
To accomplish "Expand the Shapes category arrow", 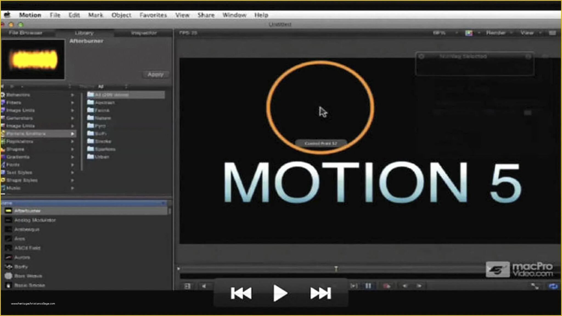I will click(72, 149).
